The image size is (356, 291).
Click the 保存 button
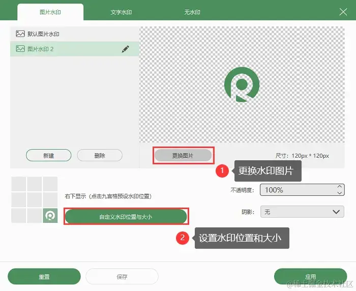click(x=122, y=276)
